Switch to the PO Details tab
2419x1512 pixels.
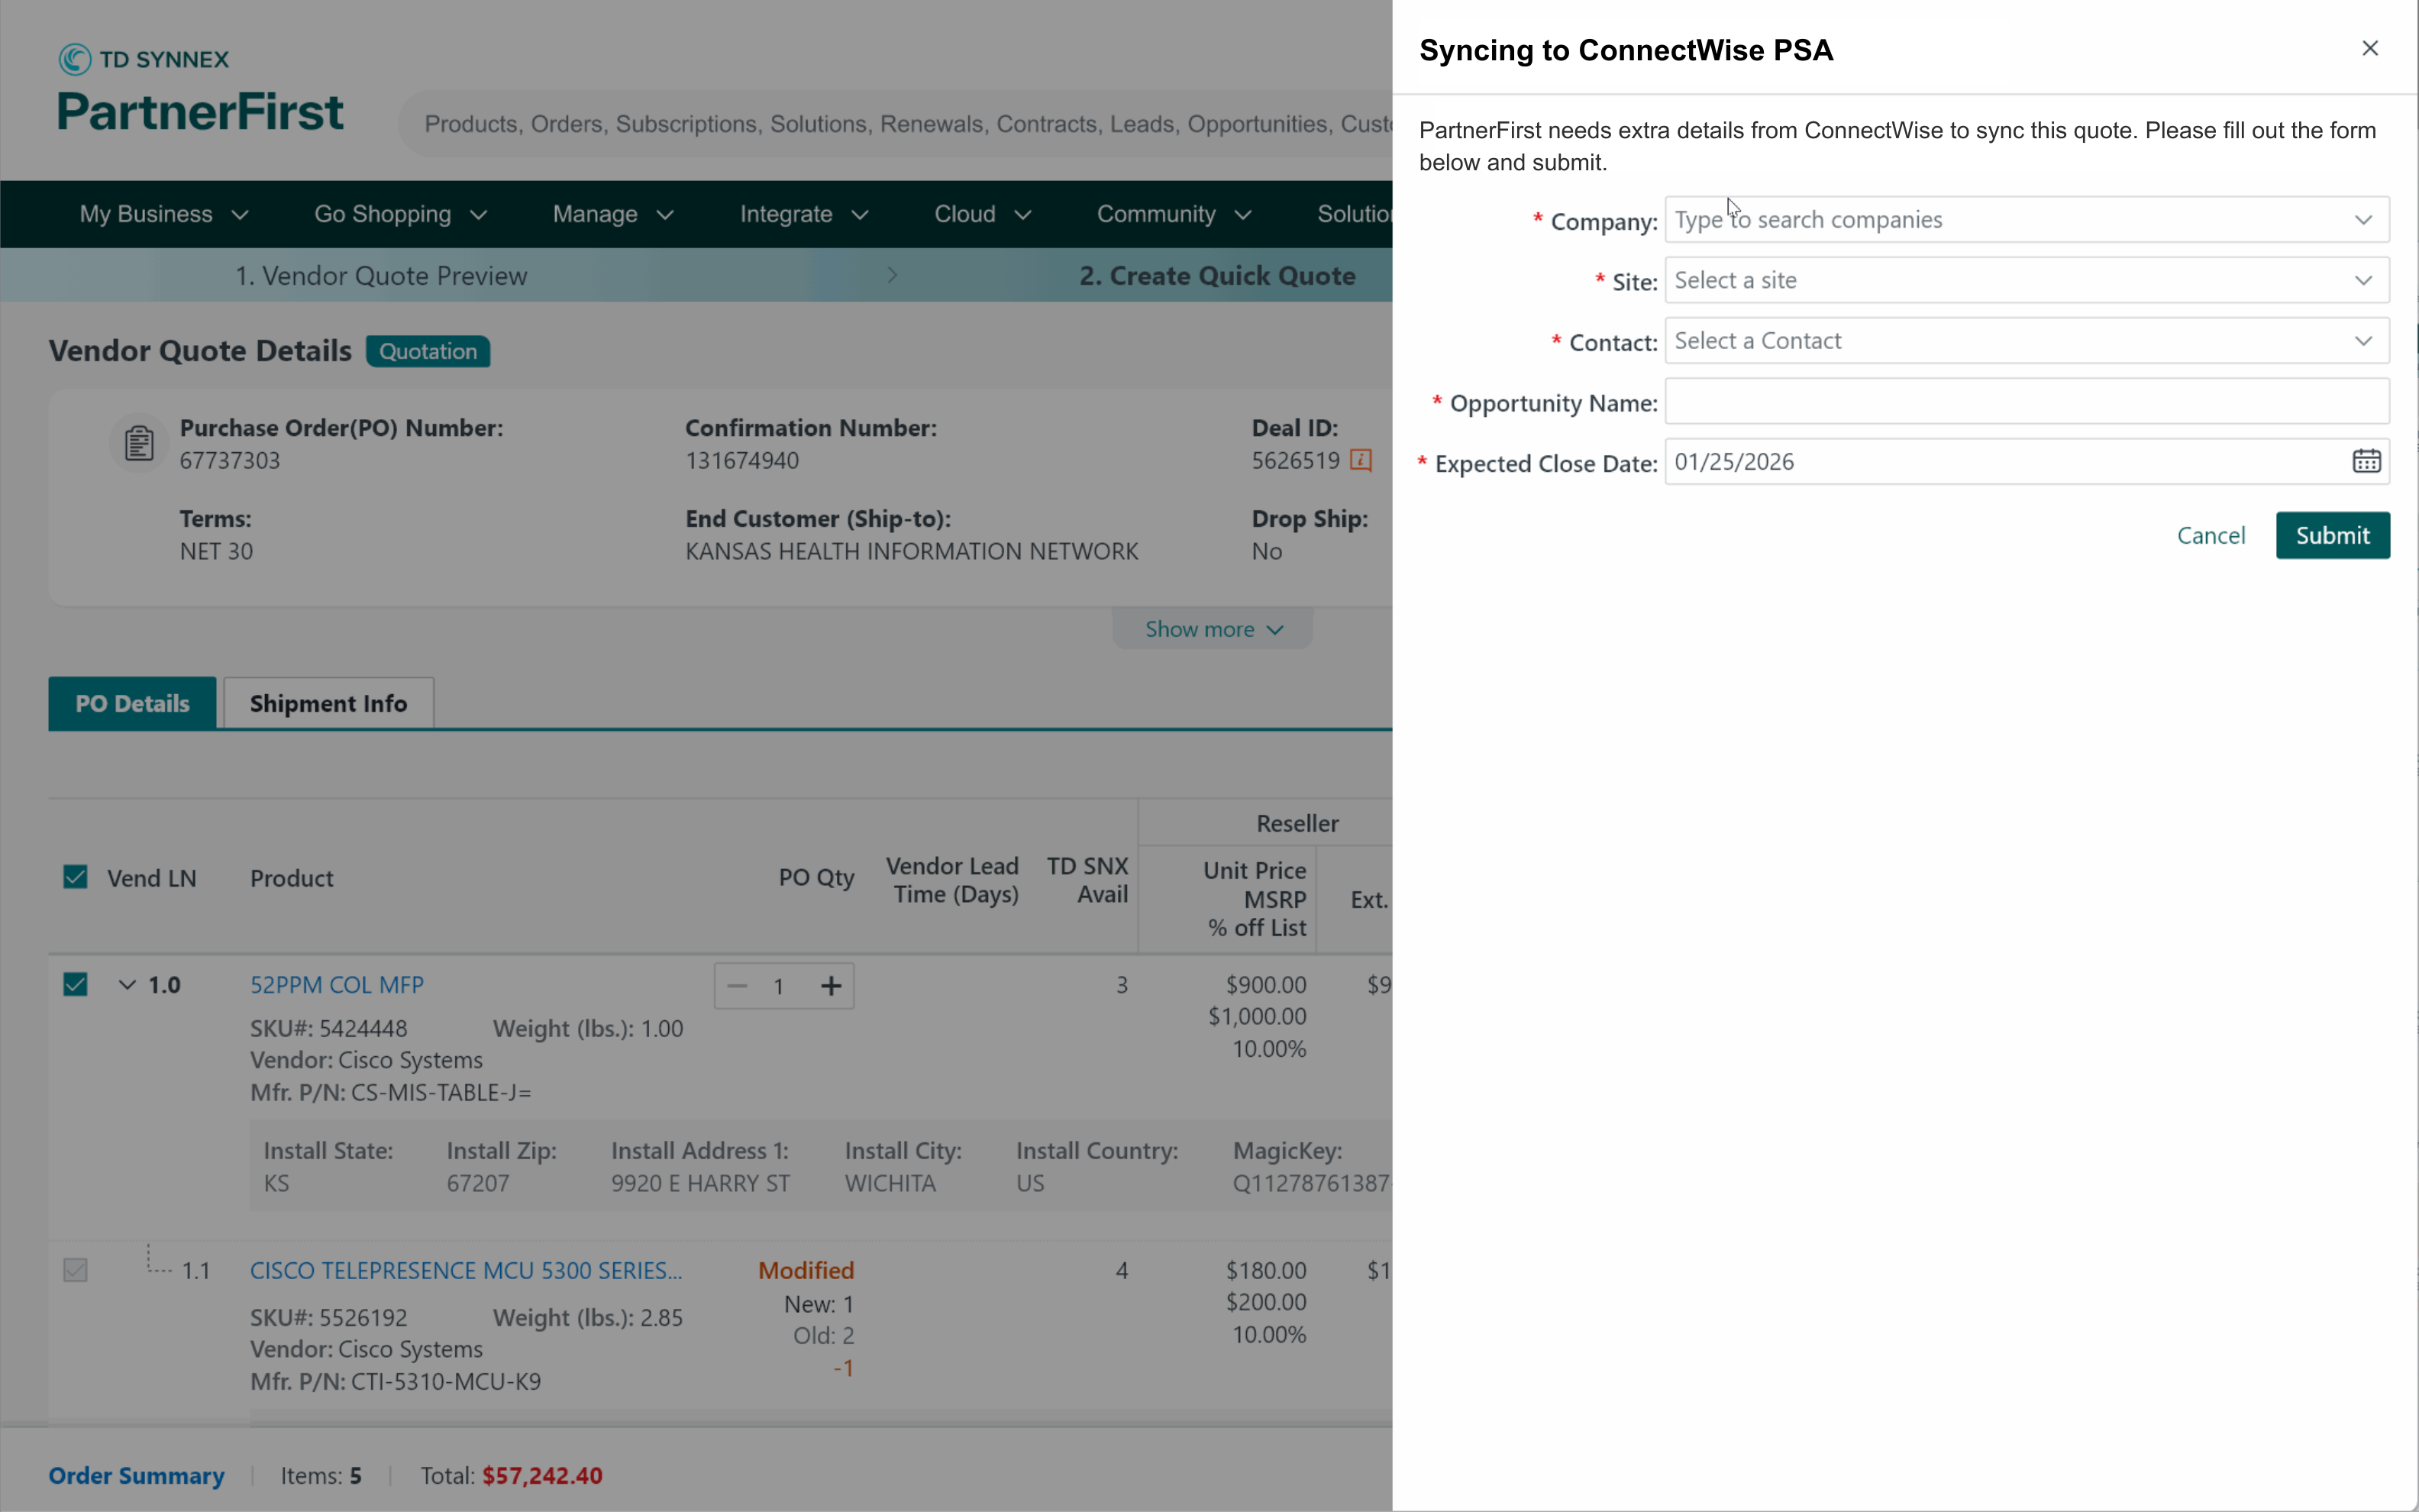(x=132, y=703)
